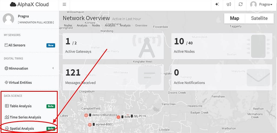
Task: Click the Spatial Analysis pie icon
Action: [x=7, y=128]
